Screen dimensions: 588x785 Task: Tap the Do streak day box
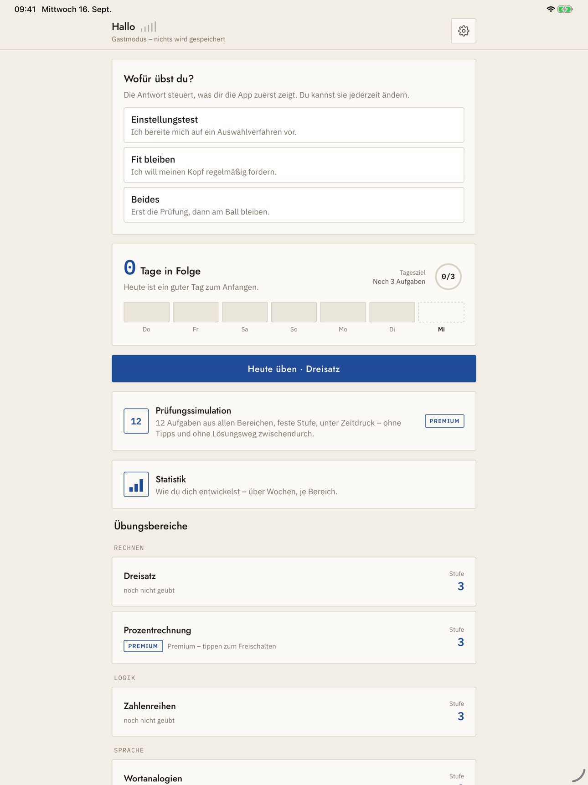pos(146,312)
